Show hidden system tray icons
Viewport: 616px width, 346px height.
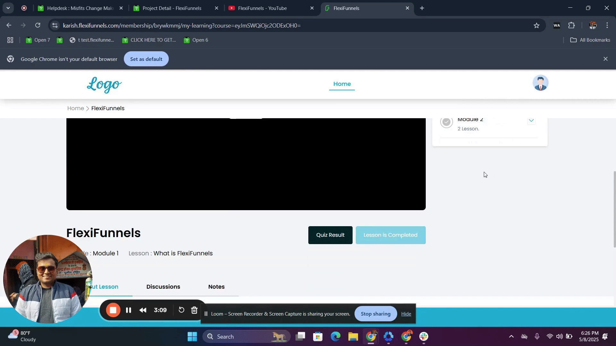[511, 336]
